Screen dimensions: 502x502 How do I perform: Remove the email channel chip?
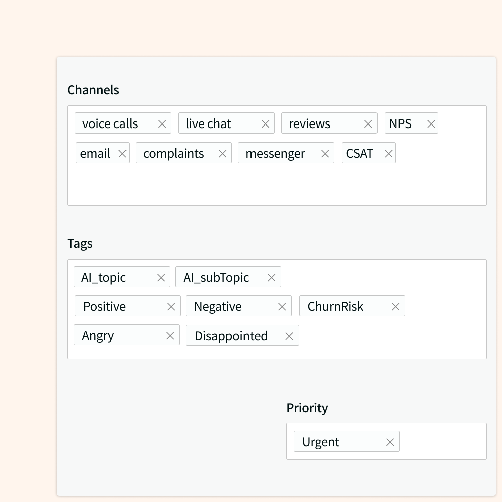(122, 153)
